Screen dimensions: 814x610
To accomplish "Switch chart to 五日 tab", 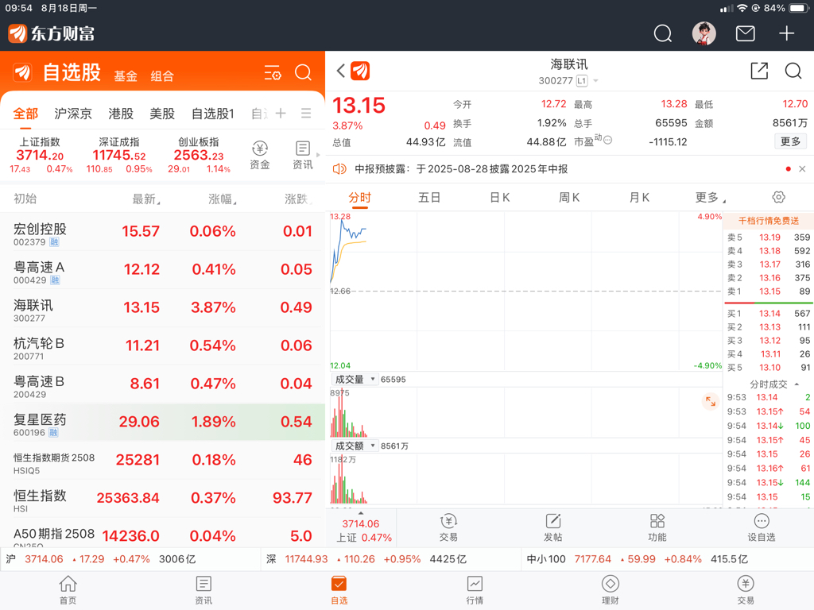I will pyautogui.click(x=429, y=198).
